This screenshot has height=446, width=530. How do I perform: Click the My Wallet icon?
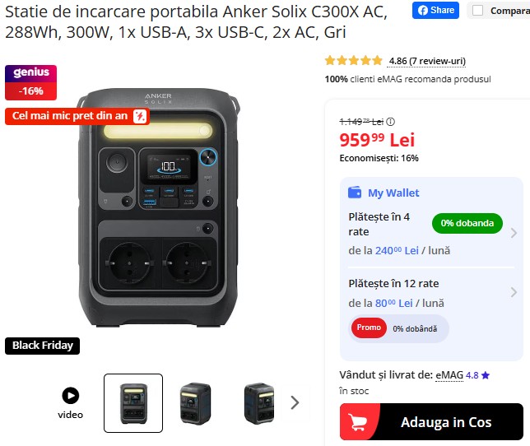pyautogui.click(x=355, y=193)
